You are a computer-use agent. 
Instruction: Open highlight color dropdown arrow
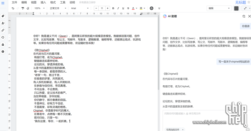pyautogui.click(x=144, y=8)
